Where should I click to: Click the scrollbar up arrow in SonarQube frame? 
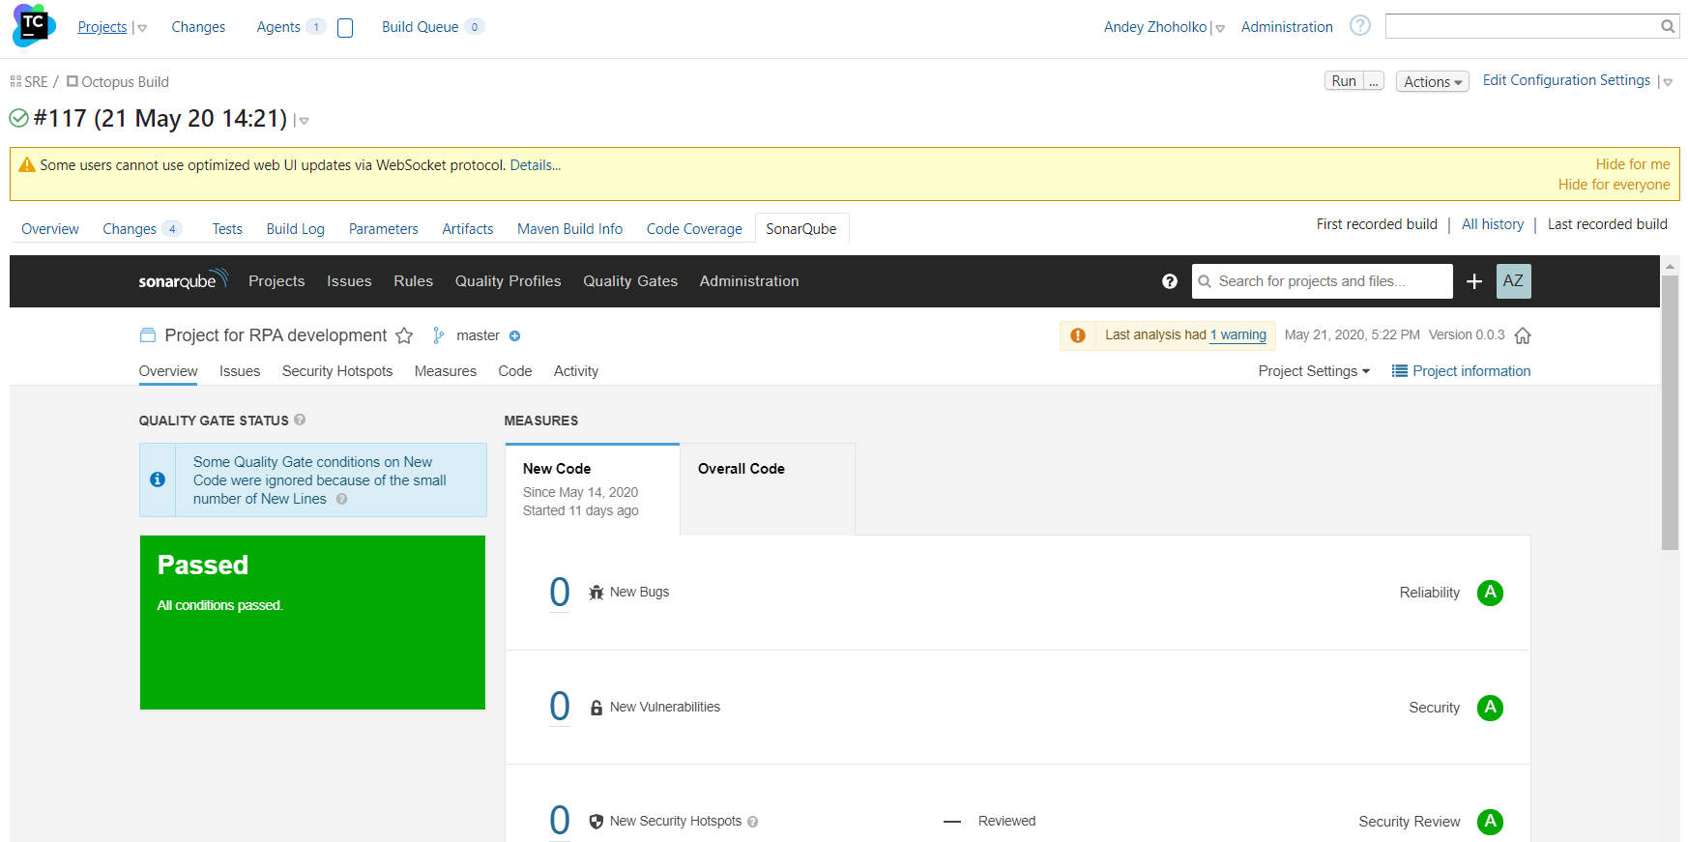[1670, 265]
